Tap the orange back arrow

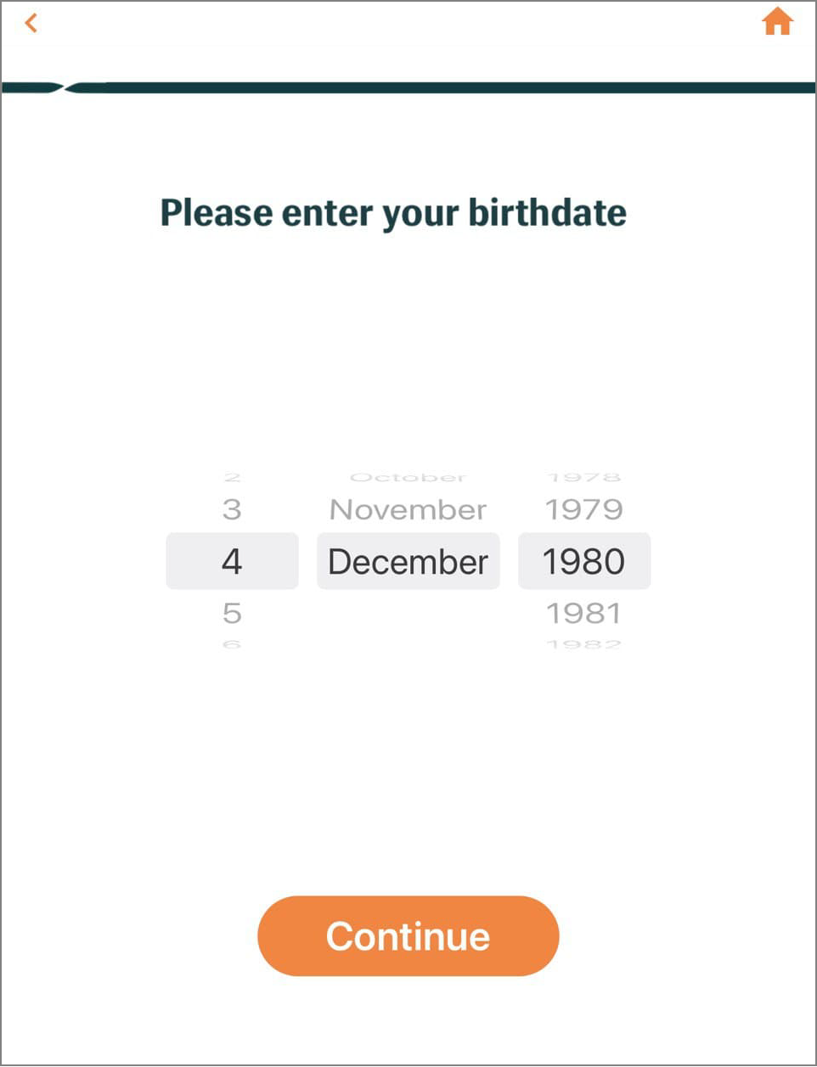tap(31, 23)
